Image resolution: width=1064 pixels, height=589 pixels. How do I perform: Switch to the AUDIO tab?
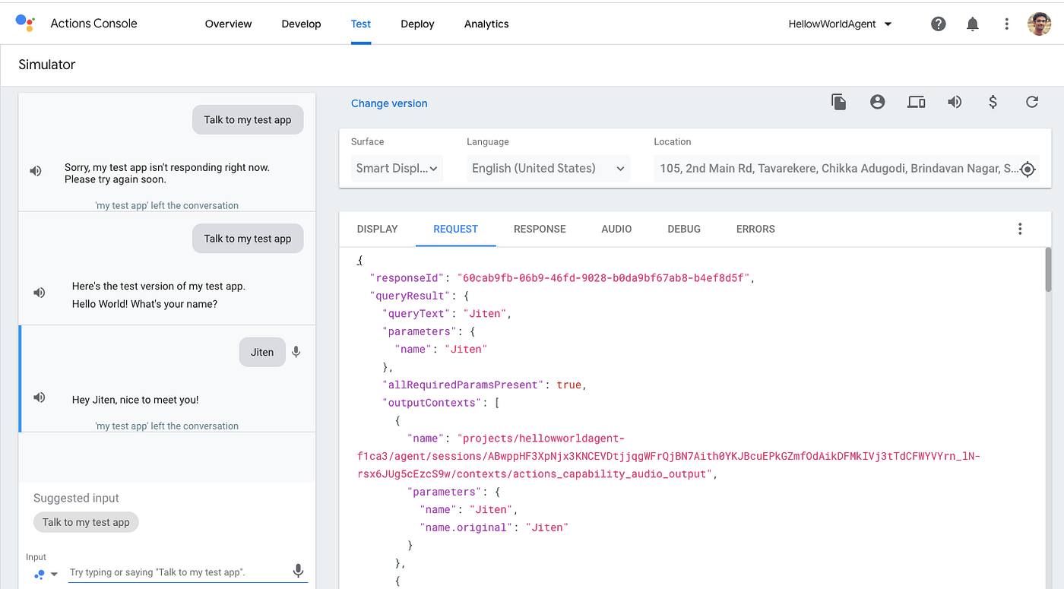coord(616,229)
